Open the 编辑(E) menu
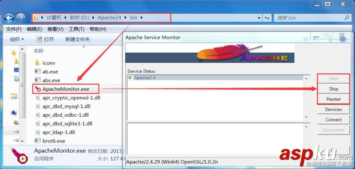355x169 pixels. [x=35, y=29]
